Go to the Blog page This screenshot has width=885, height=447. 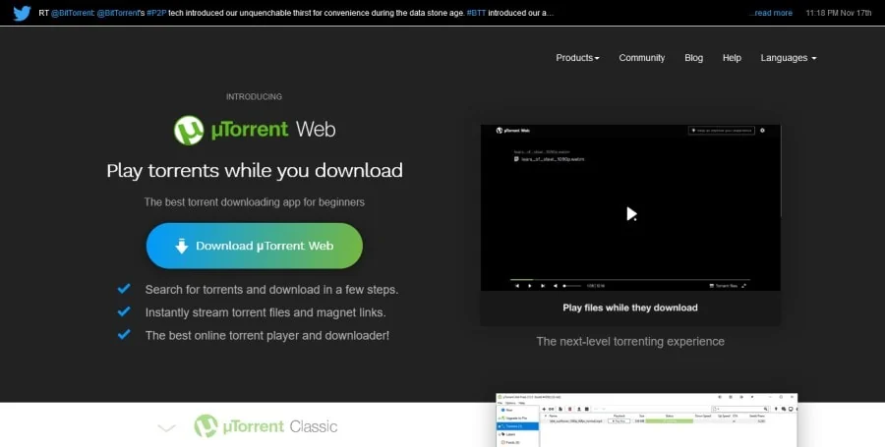(693, 58)
